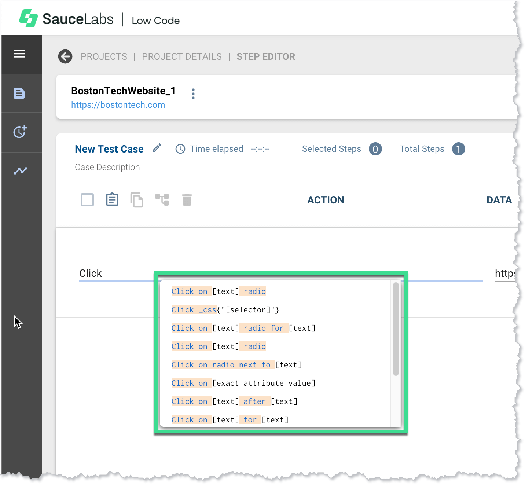
Task: Click the branching flow icon in toolbar
Action: point(162,199)
